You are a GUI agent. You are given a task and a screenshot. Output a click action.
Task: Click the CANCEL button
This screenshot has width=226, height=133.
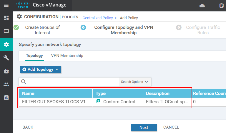click(171, 127)
